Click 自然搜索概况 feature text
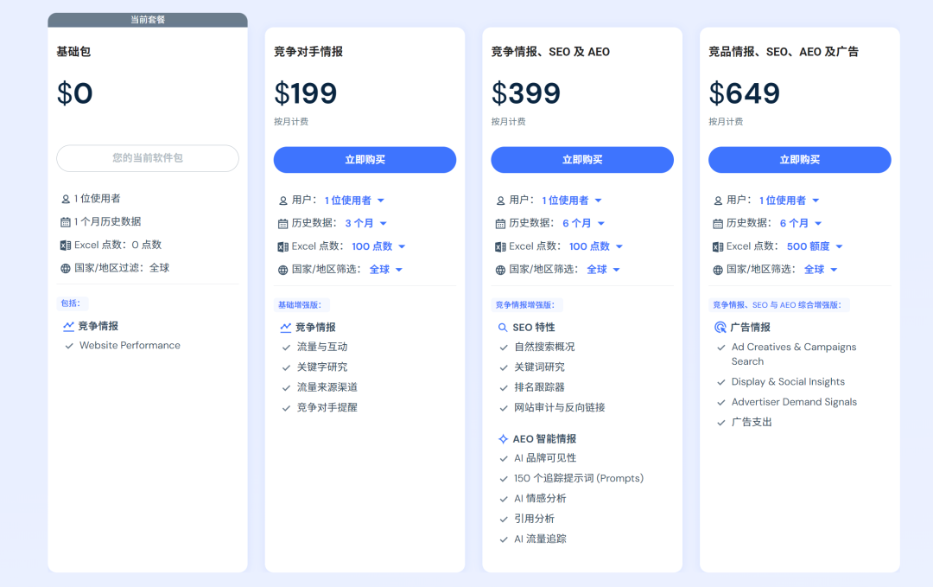The image size is (933, 587). click(544, 347)
